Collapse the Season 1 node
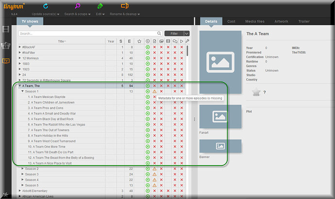This screenshot has height=199, width=335. [22, 91]
